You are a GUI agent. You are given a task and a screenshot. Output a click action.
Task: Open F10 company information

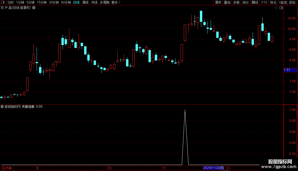point(264,2)
